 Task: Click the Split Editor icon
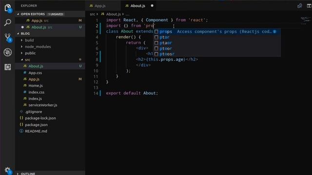tap(309, 6)
